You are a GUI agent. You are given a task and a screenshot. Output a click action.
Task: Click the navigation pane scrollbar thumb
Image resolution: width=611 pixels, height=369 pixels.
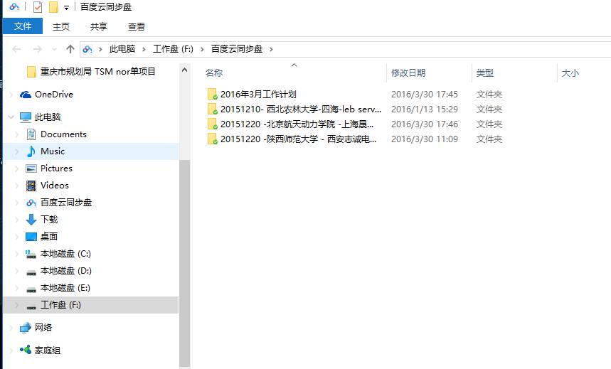[x=185, y=263]
